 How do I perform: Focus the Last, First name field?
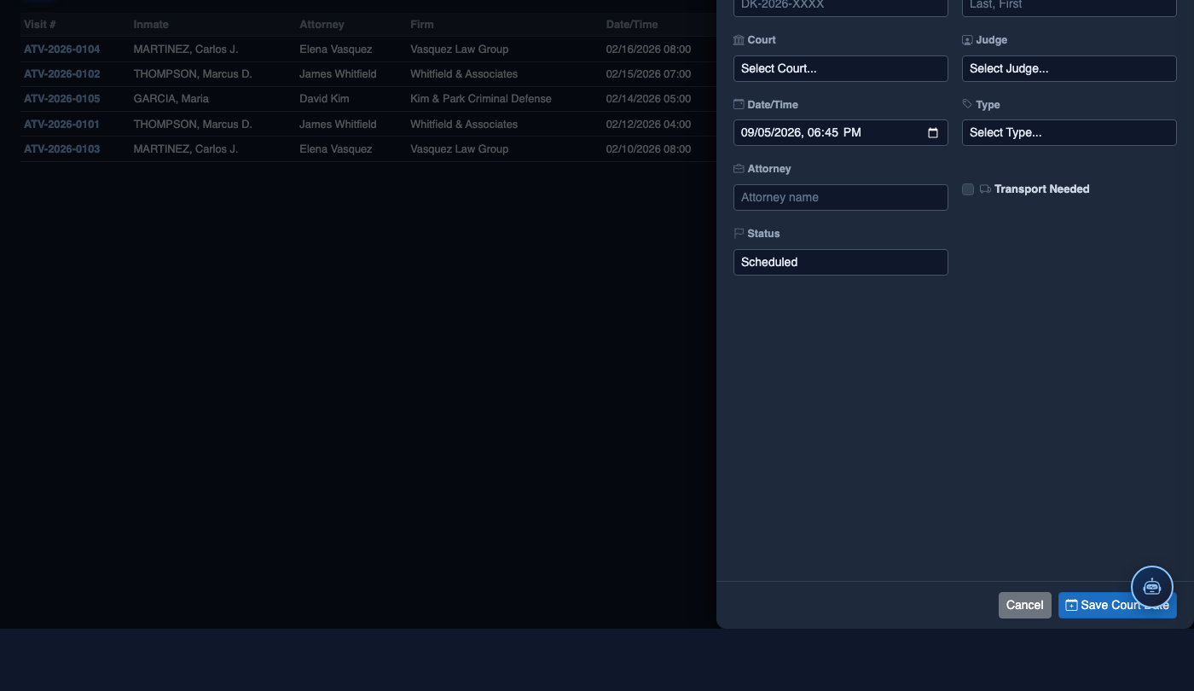[x=1069, y=7]
